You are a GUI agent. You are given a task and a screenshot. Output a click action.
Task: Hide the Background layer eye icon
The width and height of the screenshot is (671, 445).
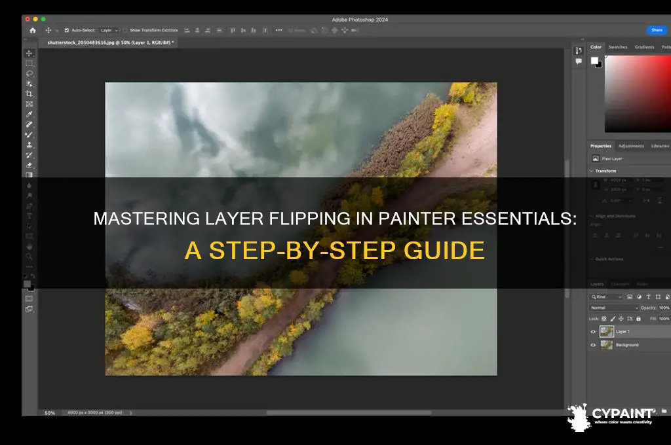(x=593, y=345)
